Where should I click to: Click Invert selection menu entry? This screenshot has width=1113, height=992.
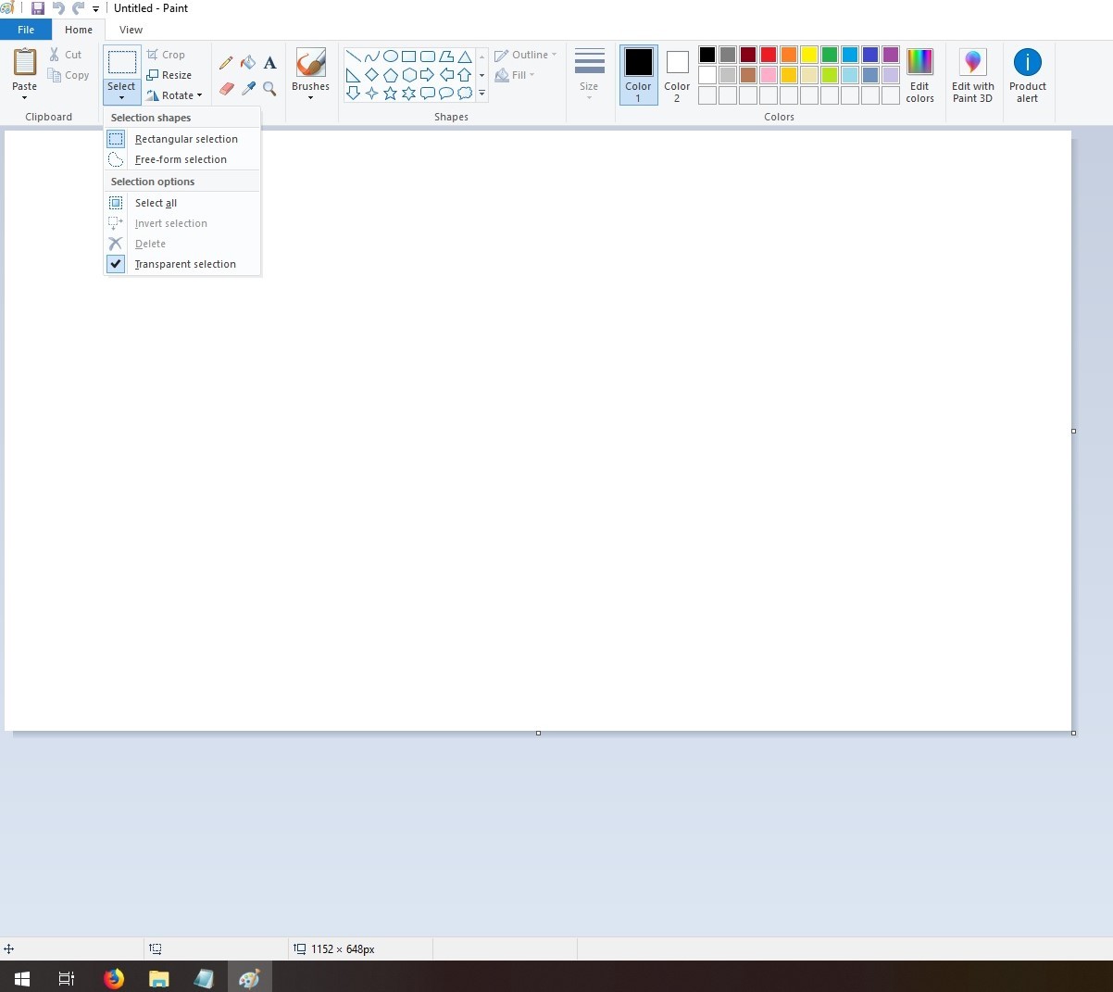[x=182, y=223]
